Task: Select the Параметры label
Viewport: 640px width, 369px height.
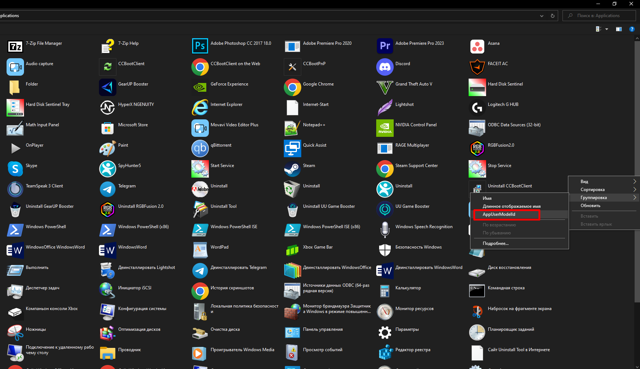Action: [407, 329]
